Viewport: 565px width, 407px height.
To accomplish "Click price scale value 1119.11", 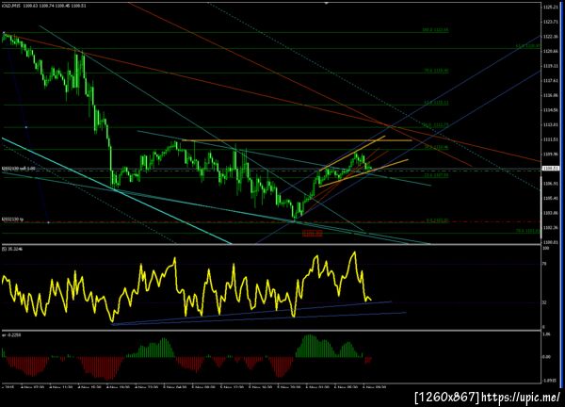I will (549, 66).
